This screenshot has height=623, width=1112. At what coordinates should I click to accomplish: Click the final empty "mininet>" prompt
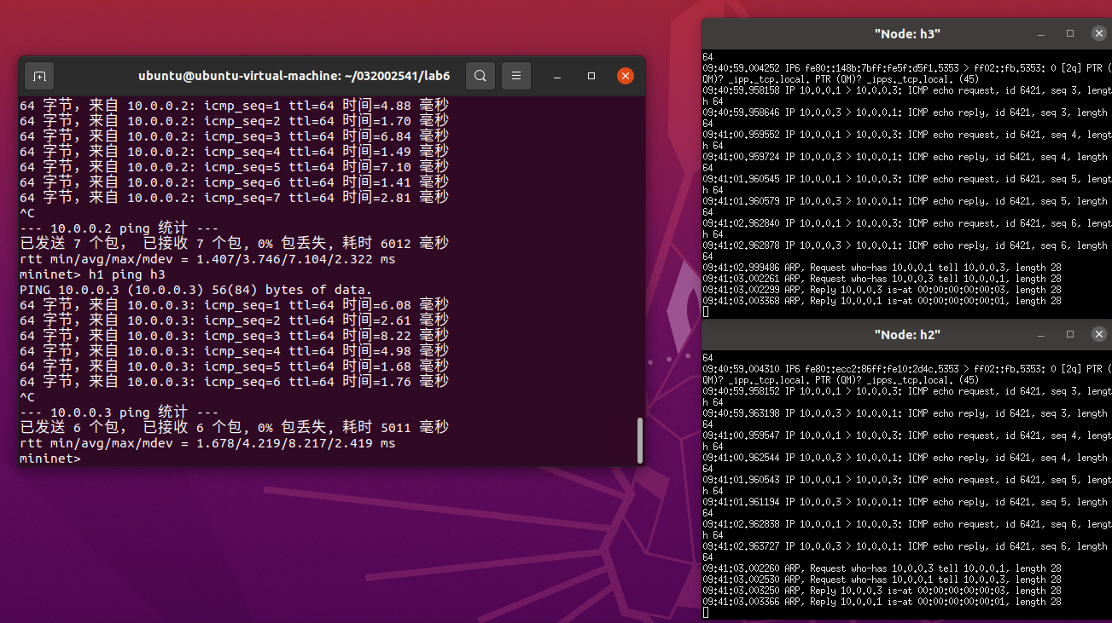[x=49, y=458]
